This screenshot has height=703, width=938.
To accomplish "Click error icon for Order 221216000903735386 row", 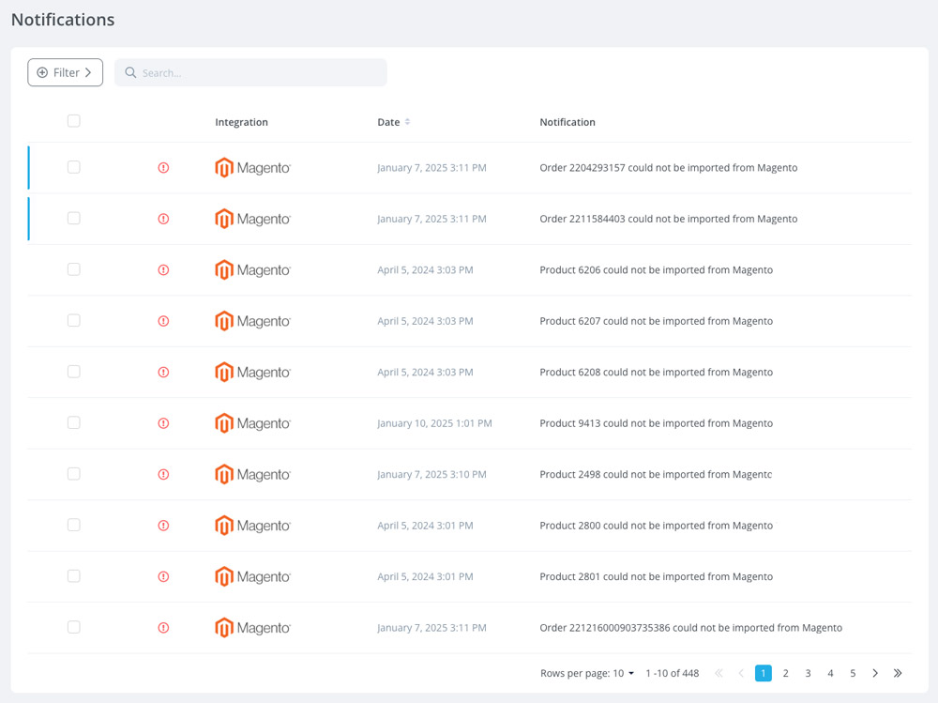I will coord(163,628).
